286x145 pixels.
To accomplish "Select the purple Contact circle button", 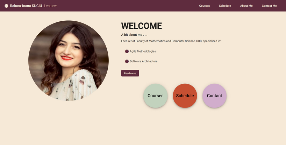I will (x=215, y=96).
